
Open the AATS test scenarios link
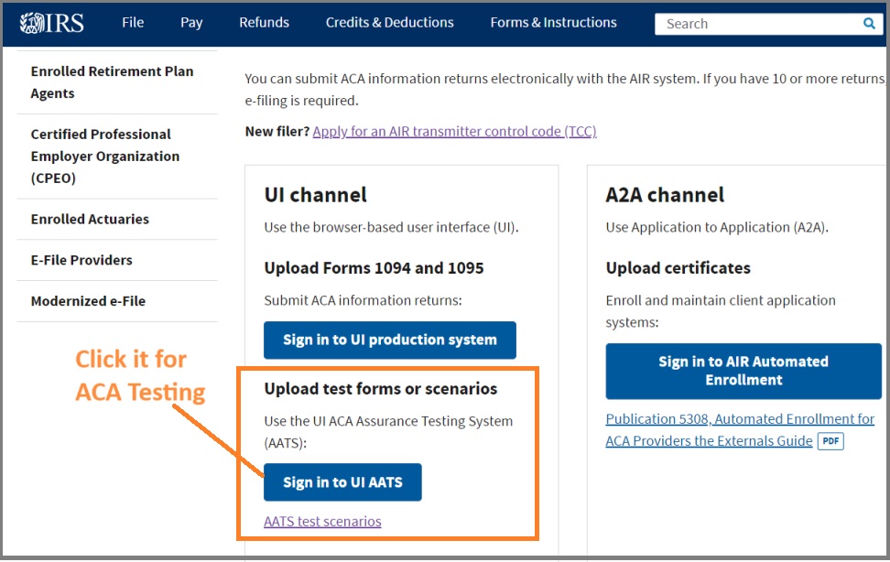point(322,521)
